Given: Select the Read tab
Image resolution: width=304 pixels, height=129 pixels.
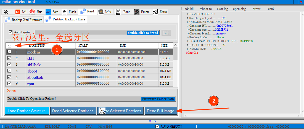Looking at the screenshot, I should click(87, 11).
